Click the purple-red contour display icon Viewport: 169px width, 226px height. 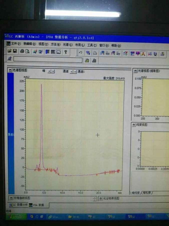138,54
